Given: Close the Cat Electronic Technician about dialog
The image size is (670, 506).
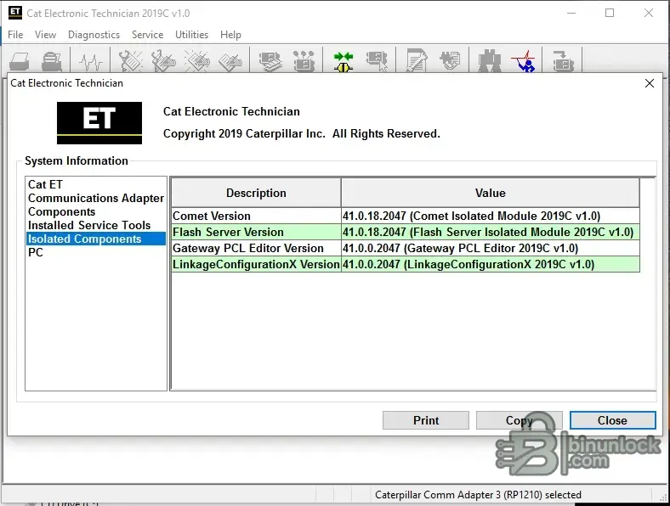Looking at the screenshot, I should click(649, 83).
